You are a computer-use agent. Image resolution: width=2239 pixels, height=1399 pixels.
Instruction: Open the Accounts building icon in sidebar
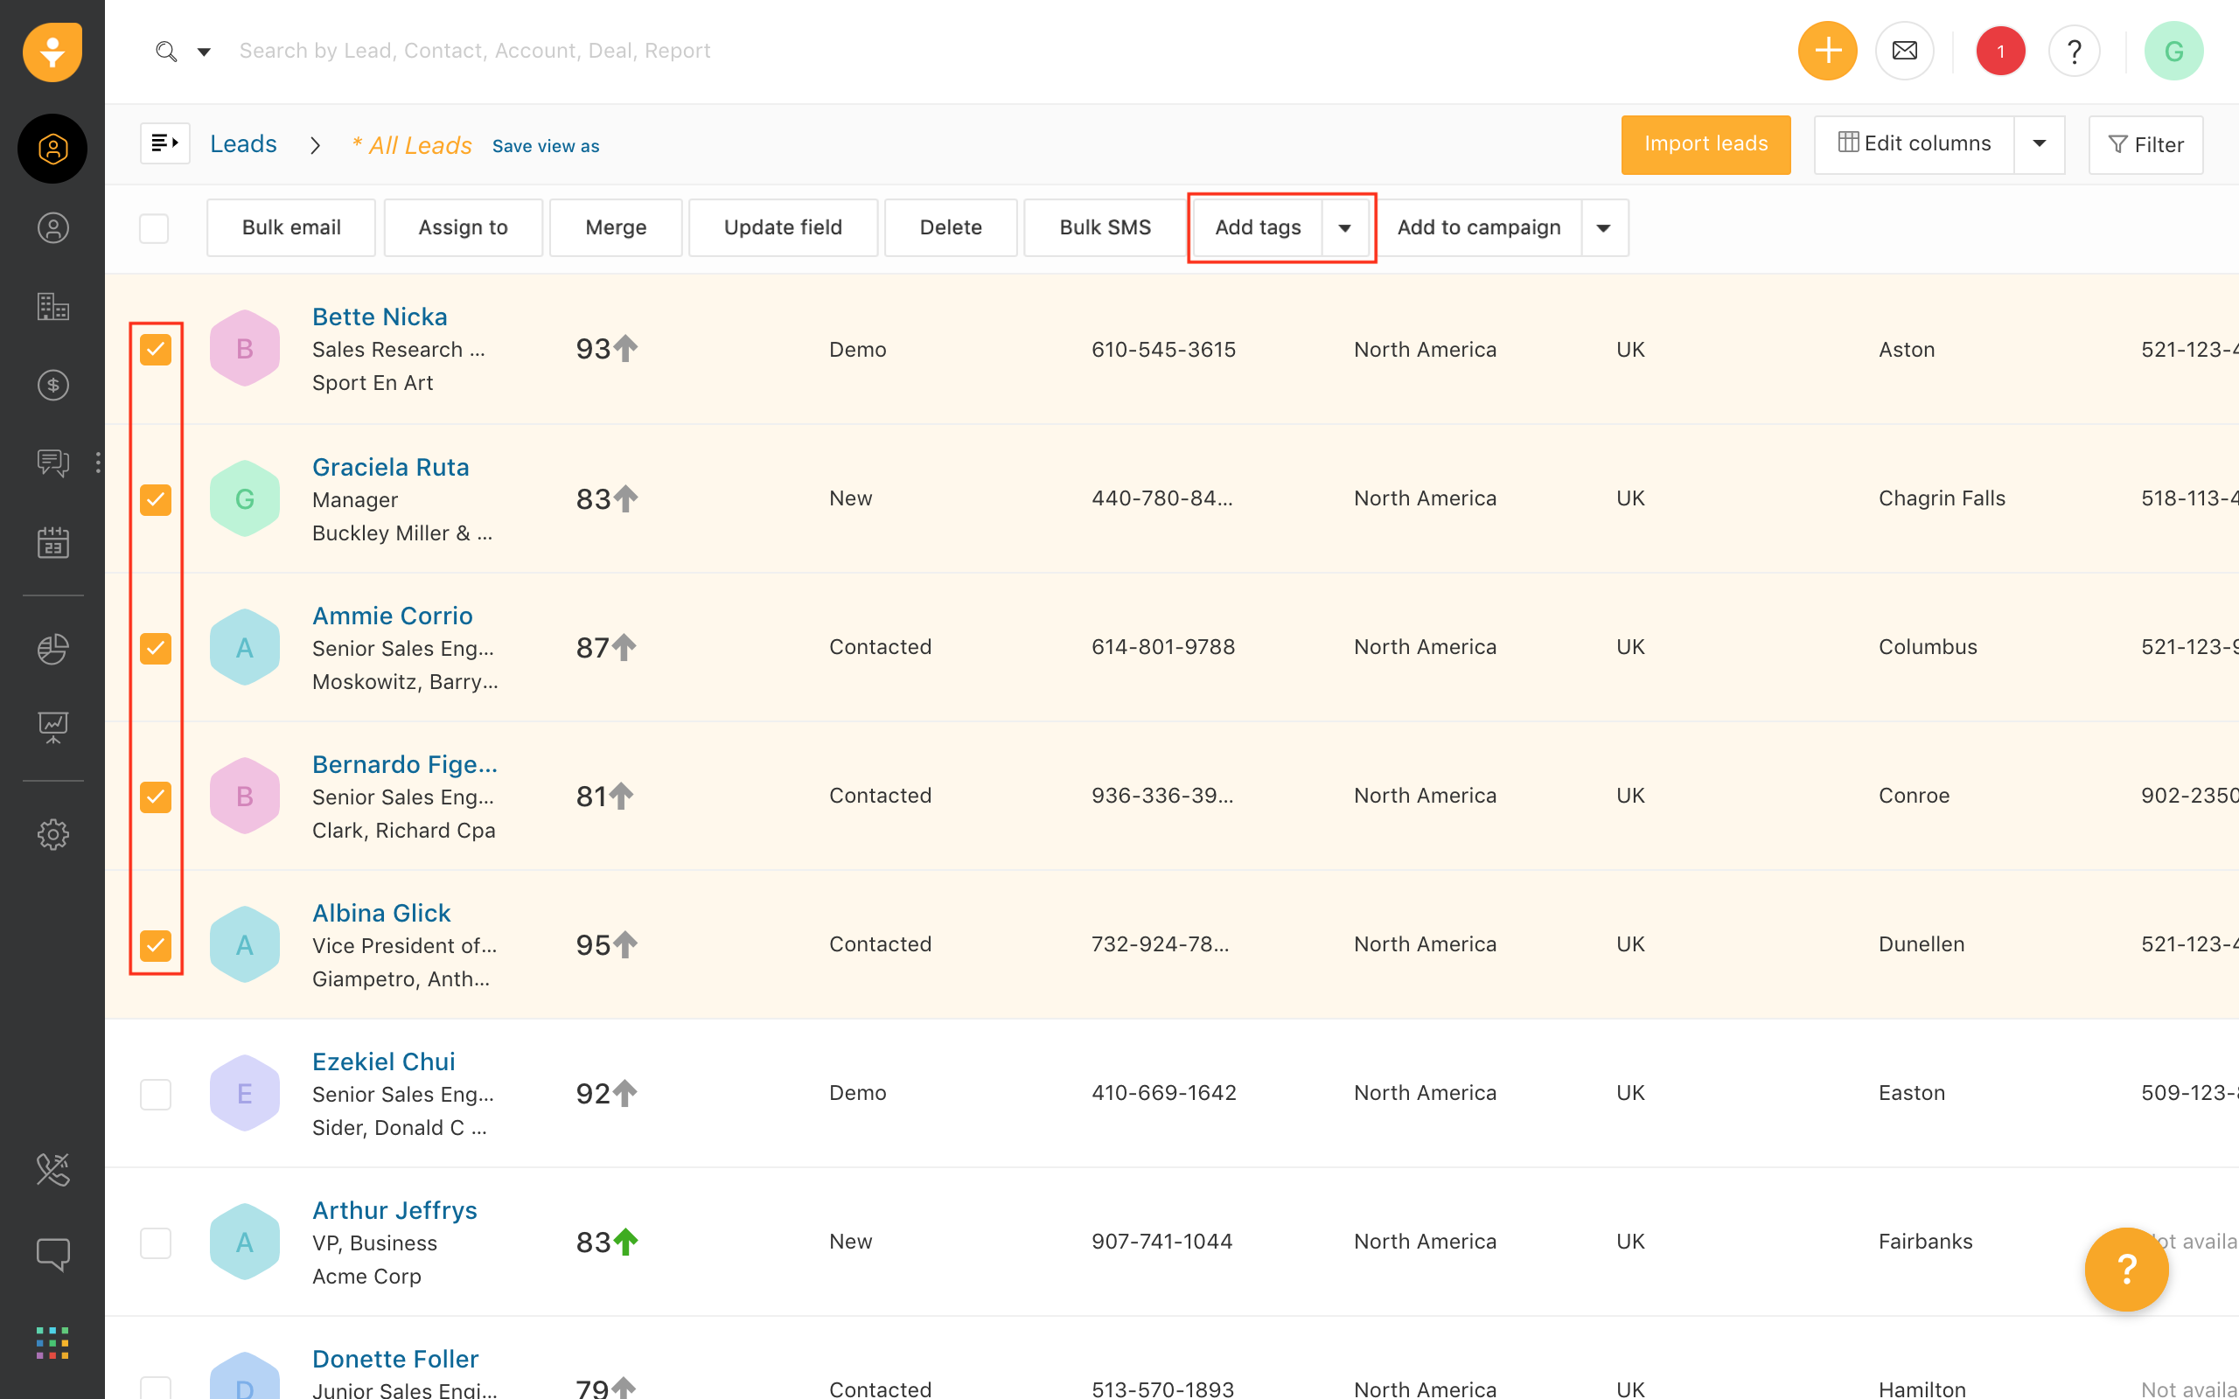(x=52, y=306)
